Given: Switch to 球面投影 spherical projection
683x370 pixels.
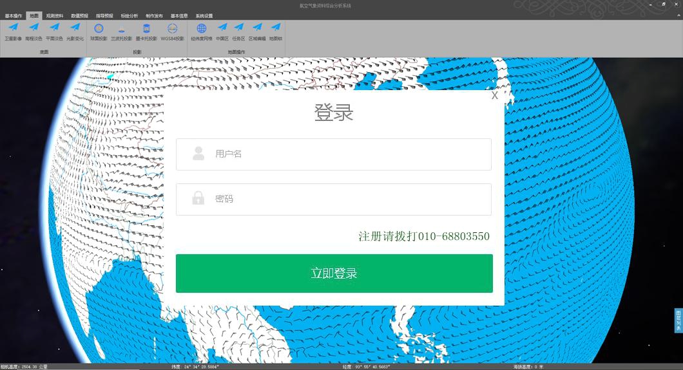Looking at the screenshot, I should pyautogui.click(x=99, y=32).
